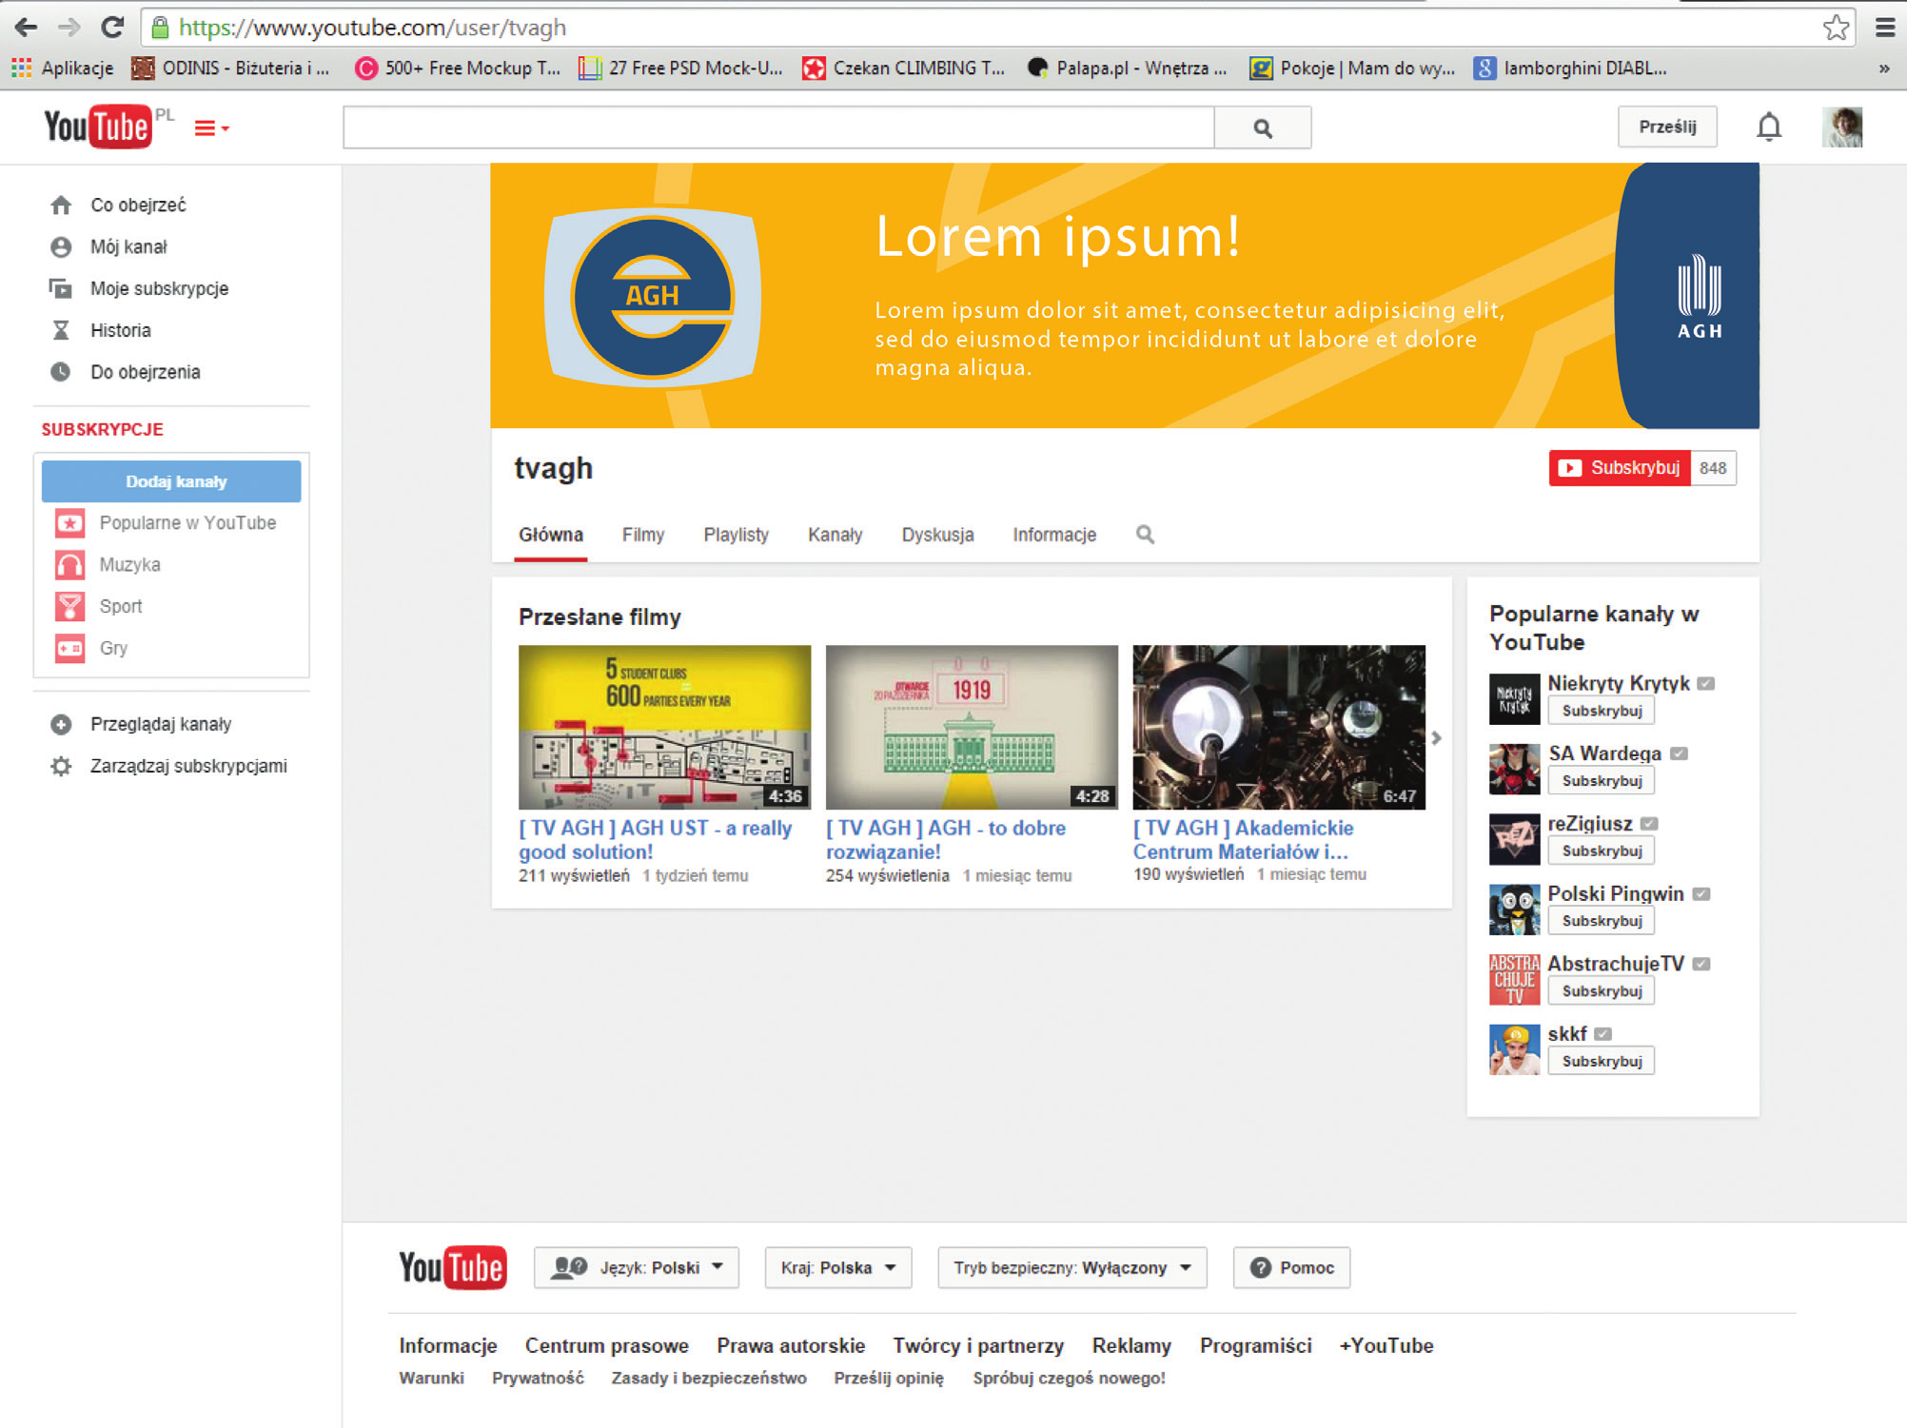Open the 1919 building video thumbnail
The image size is (1907, 1428).
pyautogui.click(x=972, y=727)
